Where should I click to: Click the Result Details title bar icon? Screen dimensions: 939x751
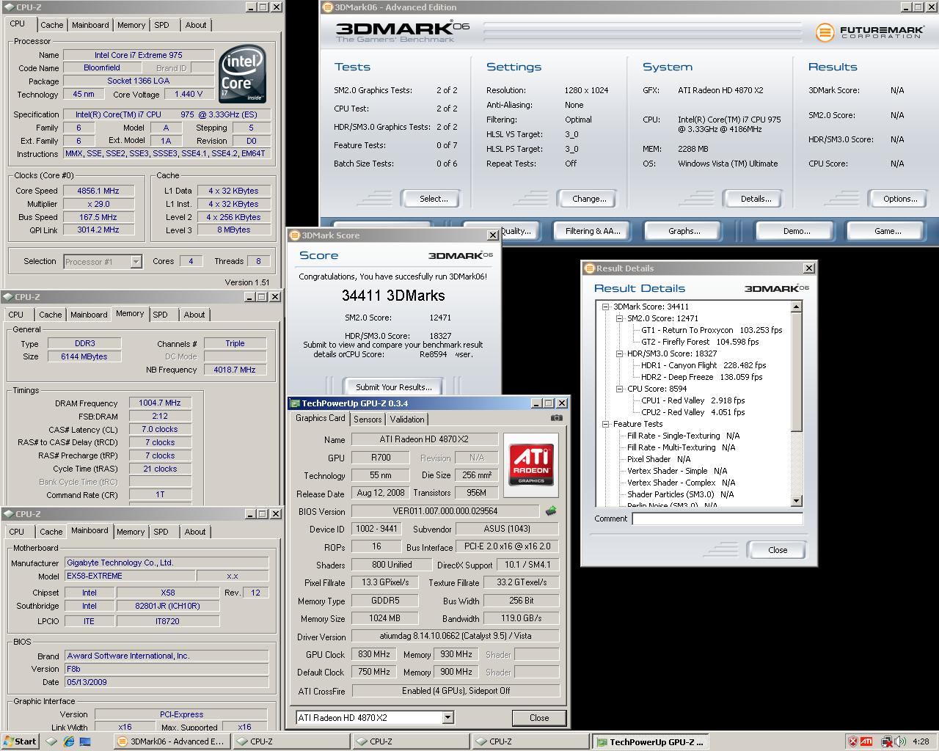589,268
